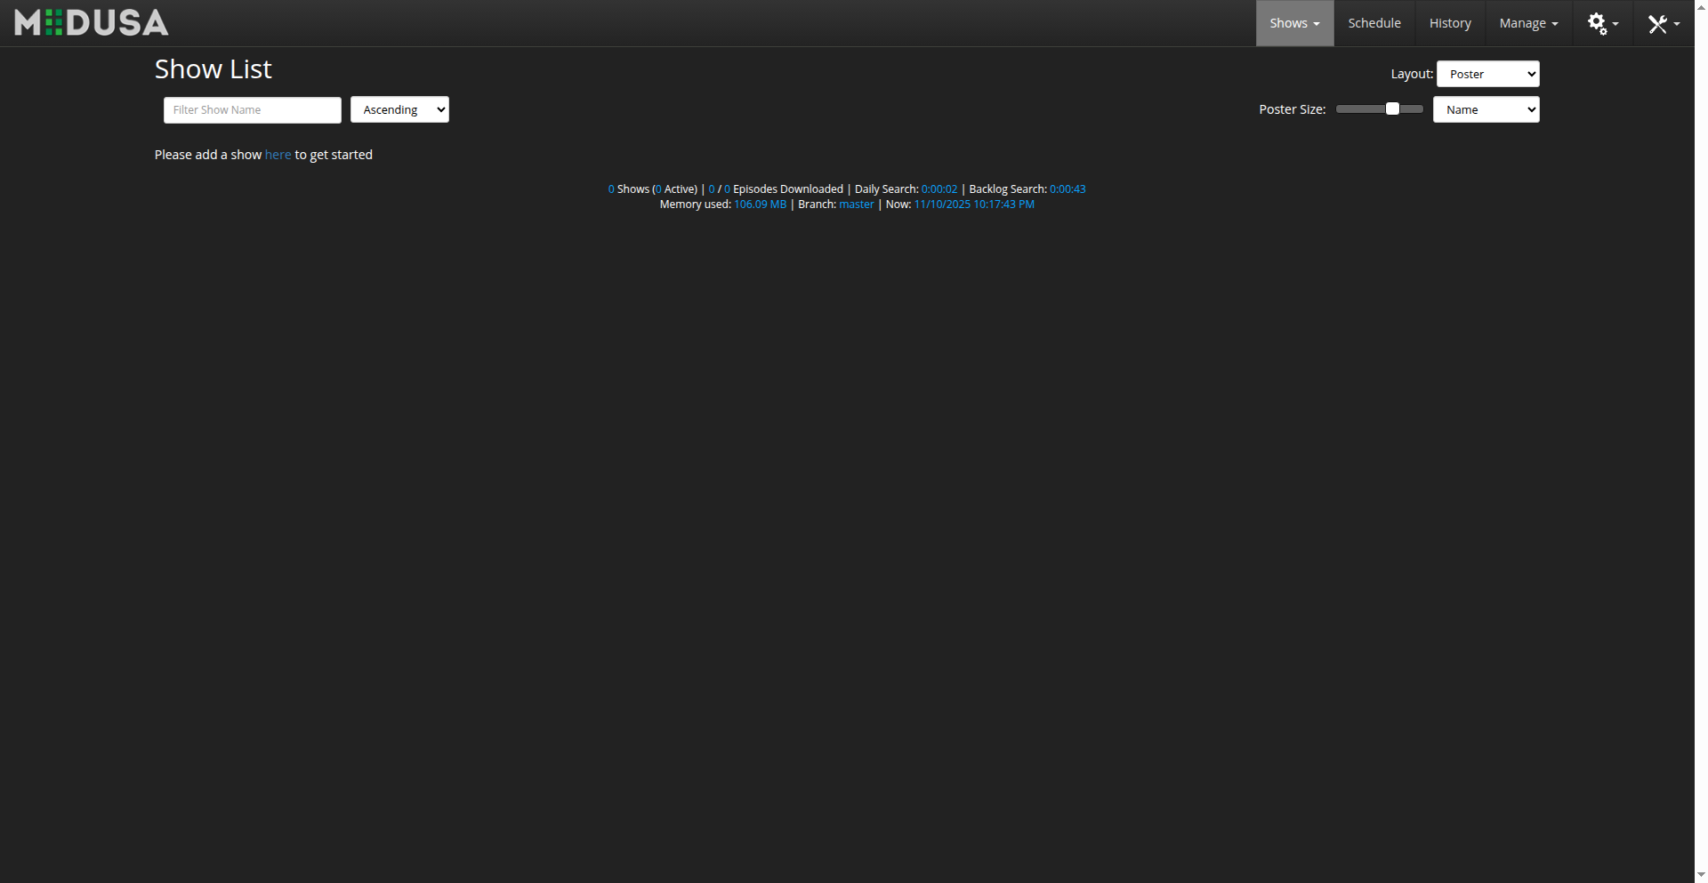This screenshot has height=883, width=1708.
Task: Click the 'here' link to add show
Action: coord(278,155)
